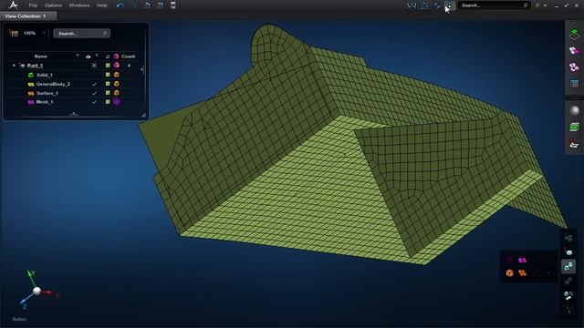Select GeneralBody_2 in the model tree
Image resolution: width=584 pixels, height=328 pixels.
click(53, 84)
